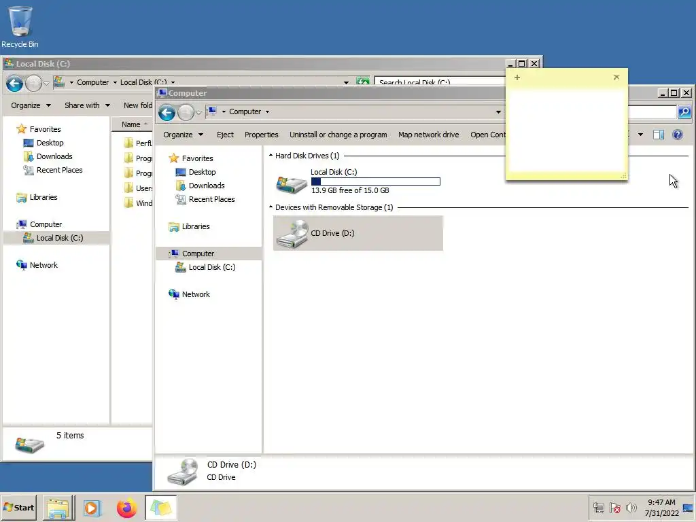Image resolution: width=696 pixels, height=522 pixels.
Task: Click Forward arrow in Computer window
Action: 186,112
